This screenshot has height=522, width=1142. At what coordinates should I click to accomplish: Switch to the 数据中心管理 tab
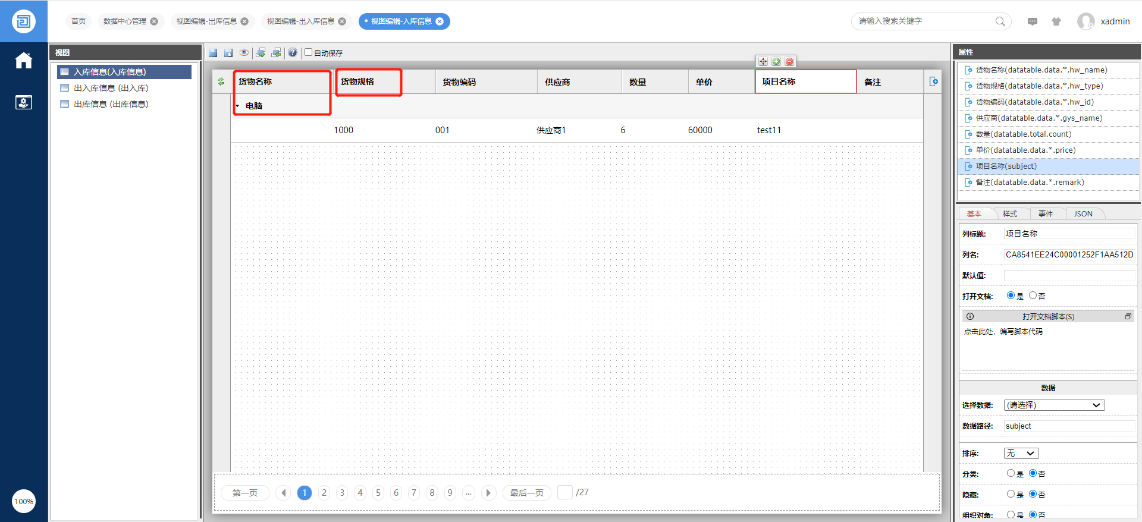click(x=125, y=21)
